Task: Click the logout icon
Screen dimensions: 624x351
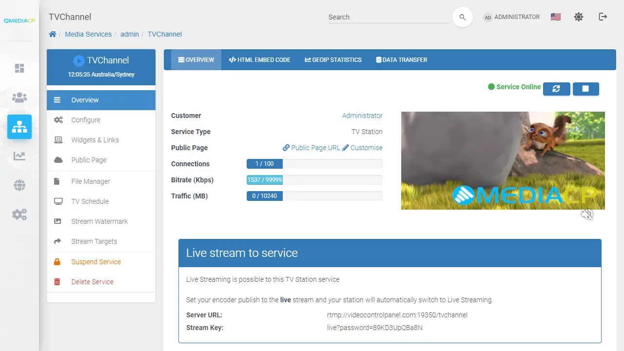Action: click(x=603, y=17)
